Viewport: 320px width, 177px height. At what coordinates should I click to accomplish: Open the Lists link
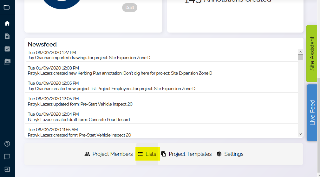(147, 154)
